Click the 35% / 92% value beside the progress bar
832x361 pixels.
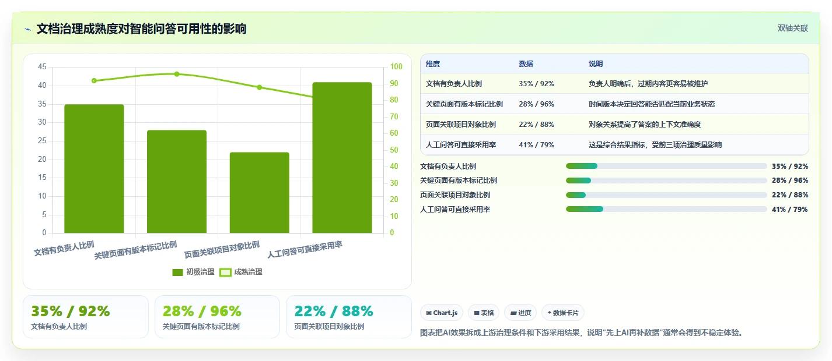point(789,167)
